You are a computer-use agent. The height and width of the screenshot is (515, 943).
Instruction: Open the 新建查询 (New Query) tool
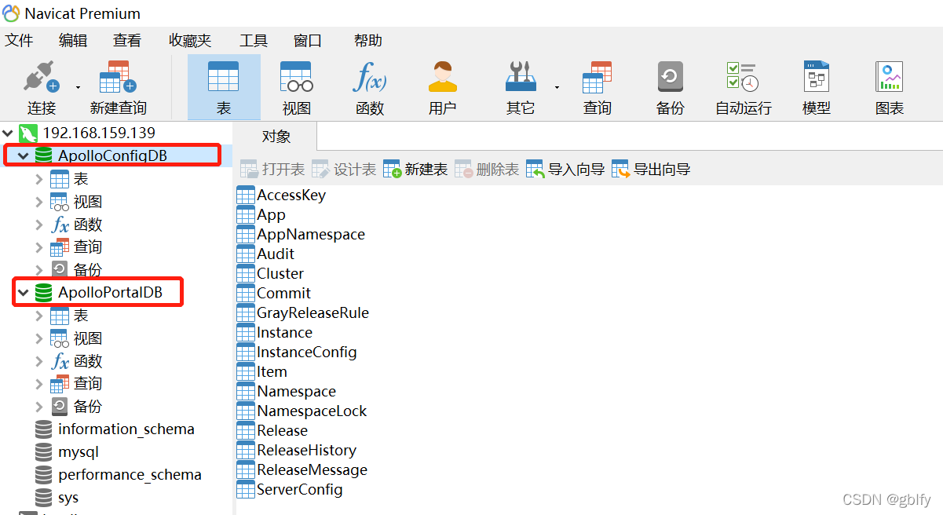click(119, 88)
